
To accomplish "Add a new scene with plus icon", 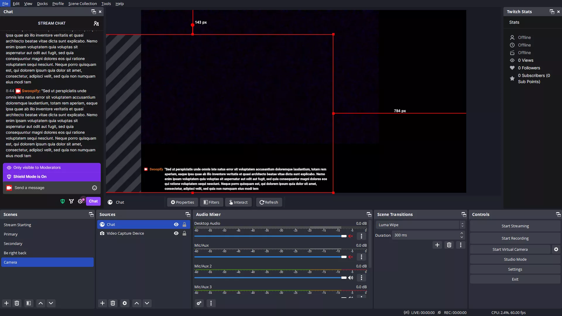I will tap(6, 303).
